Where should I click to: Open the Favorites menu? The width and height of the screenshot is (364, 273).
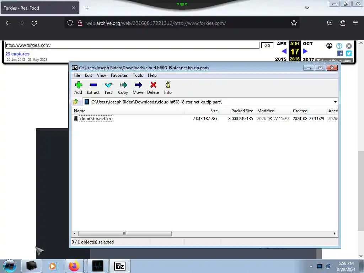pyautogui.click(x=119, y=75)
